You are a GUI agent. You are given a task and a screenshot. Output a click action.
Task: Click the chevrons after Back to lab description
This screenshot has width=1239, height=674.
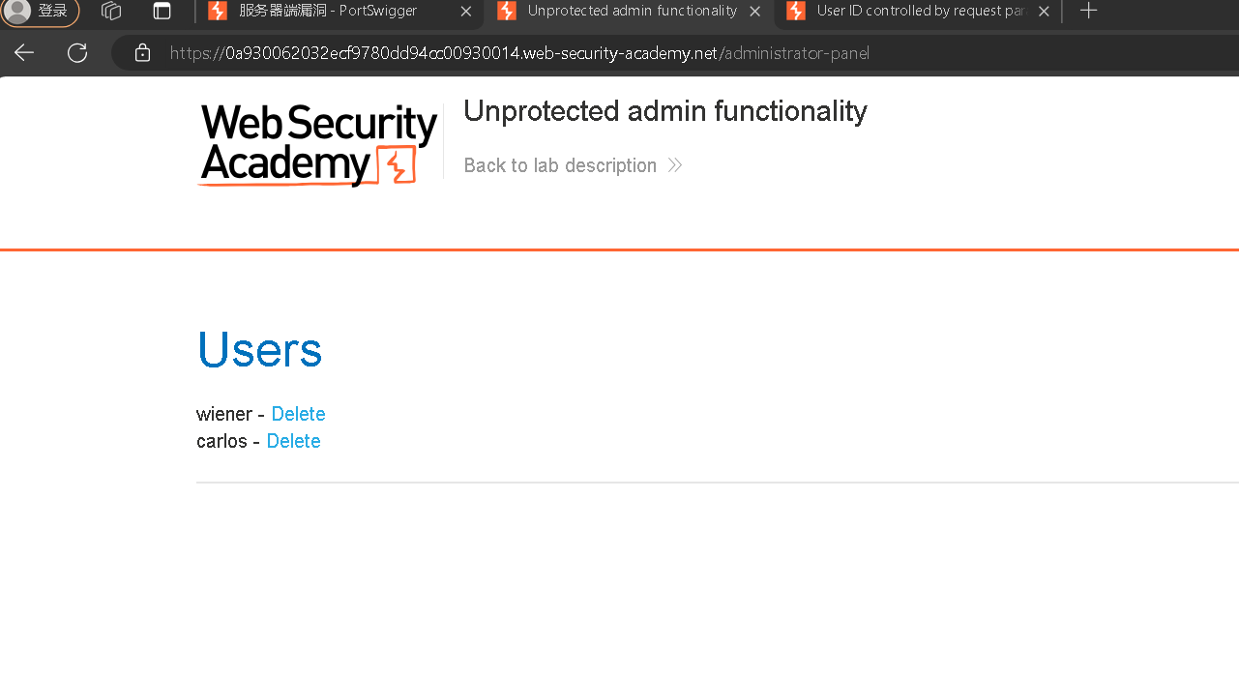click(x=675, y=165)
